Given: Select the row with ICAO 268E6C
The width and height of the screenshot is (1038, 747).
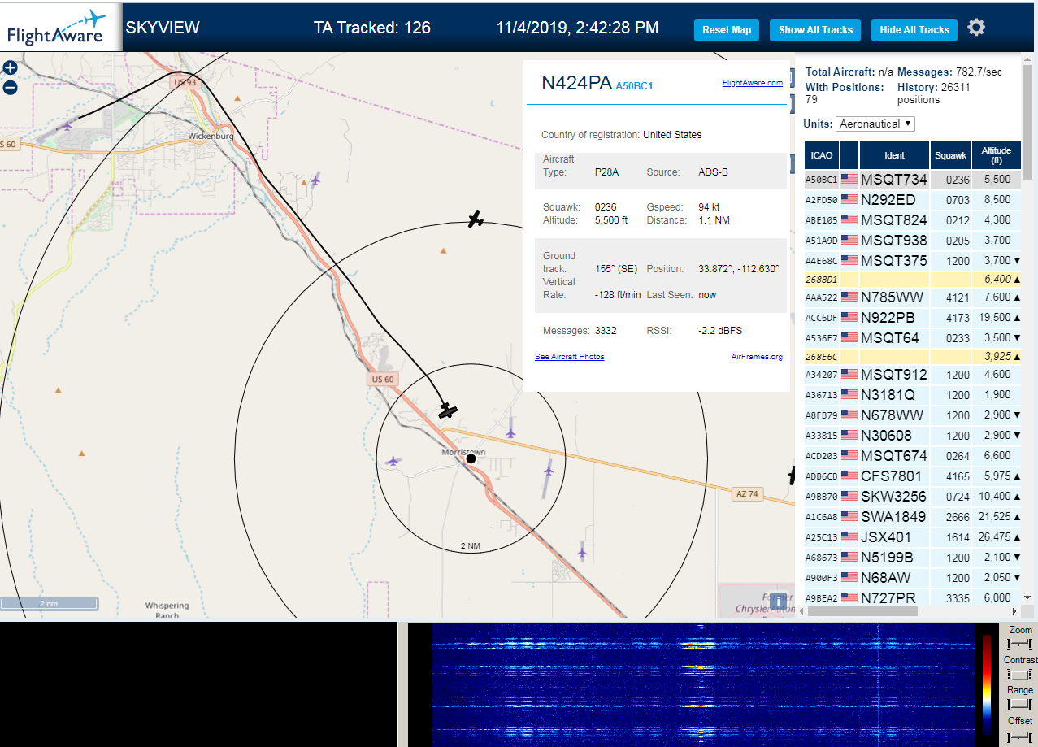Looking at the screenshot, I should [x=913, y=356].
